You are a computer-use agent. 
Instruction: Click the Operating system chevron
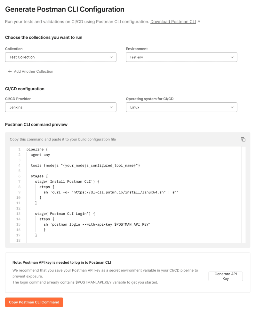point(232,107)
